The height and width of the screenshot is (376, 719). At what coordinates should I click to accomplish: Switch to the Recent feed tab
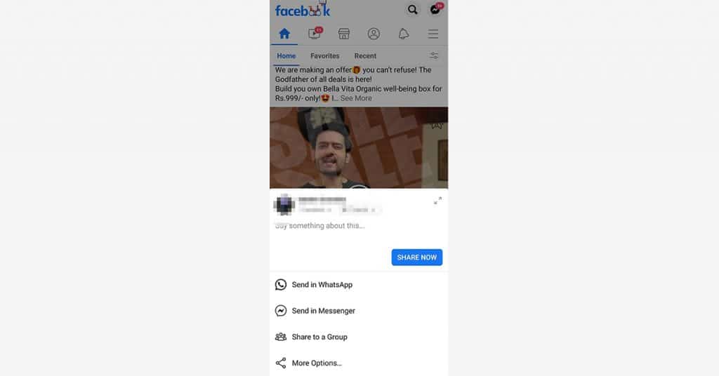[365, 56]
